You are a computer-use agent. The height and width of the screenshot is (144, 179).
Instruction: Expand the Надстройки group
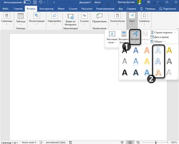point(54,19)
